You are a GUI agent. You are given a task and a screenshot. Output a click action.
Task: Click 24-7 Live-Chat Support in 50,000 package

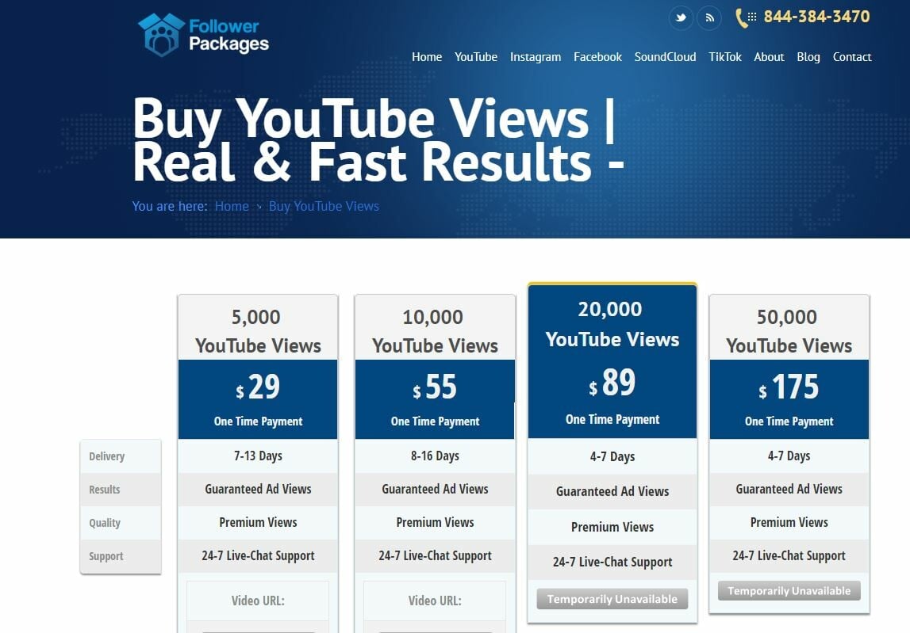click(x=789, y=556)
